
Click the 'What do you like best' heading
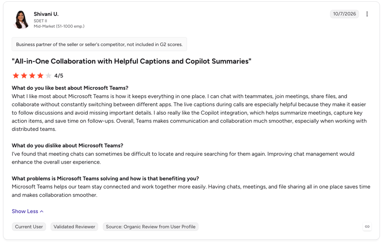70,88
